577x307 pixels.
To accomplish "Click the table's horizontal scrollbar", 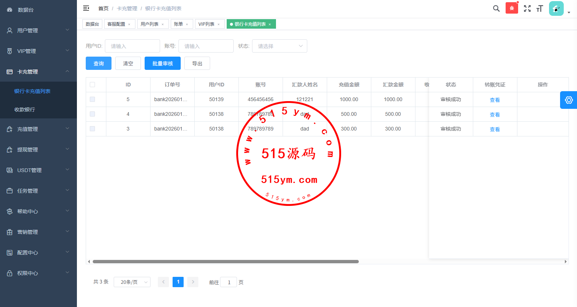I will (x=225, y=262).
